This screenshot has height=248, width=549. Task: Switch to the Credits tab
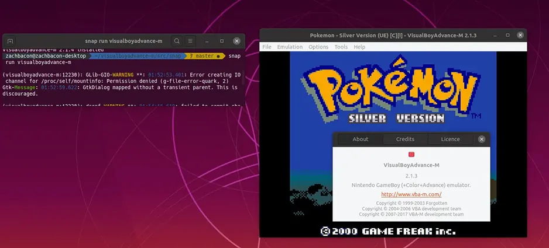[405, 139]
